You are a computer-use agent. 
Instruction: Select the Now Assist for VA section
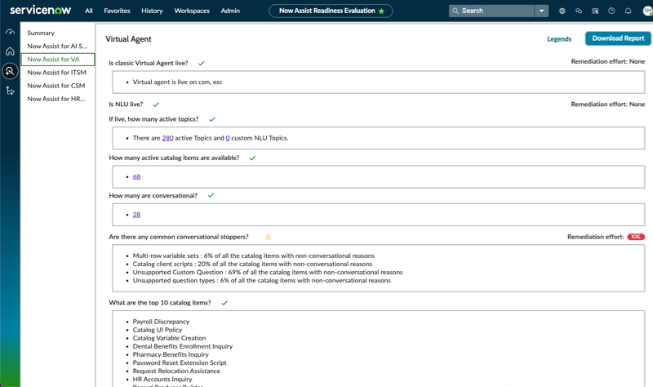pyautogui.click(x=58, y=60)
